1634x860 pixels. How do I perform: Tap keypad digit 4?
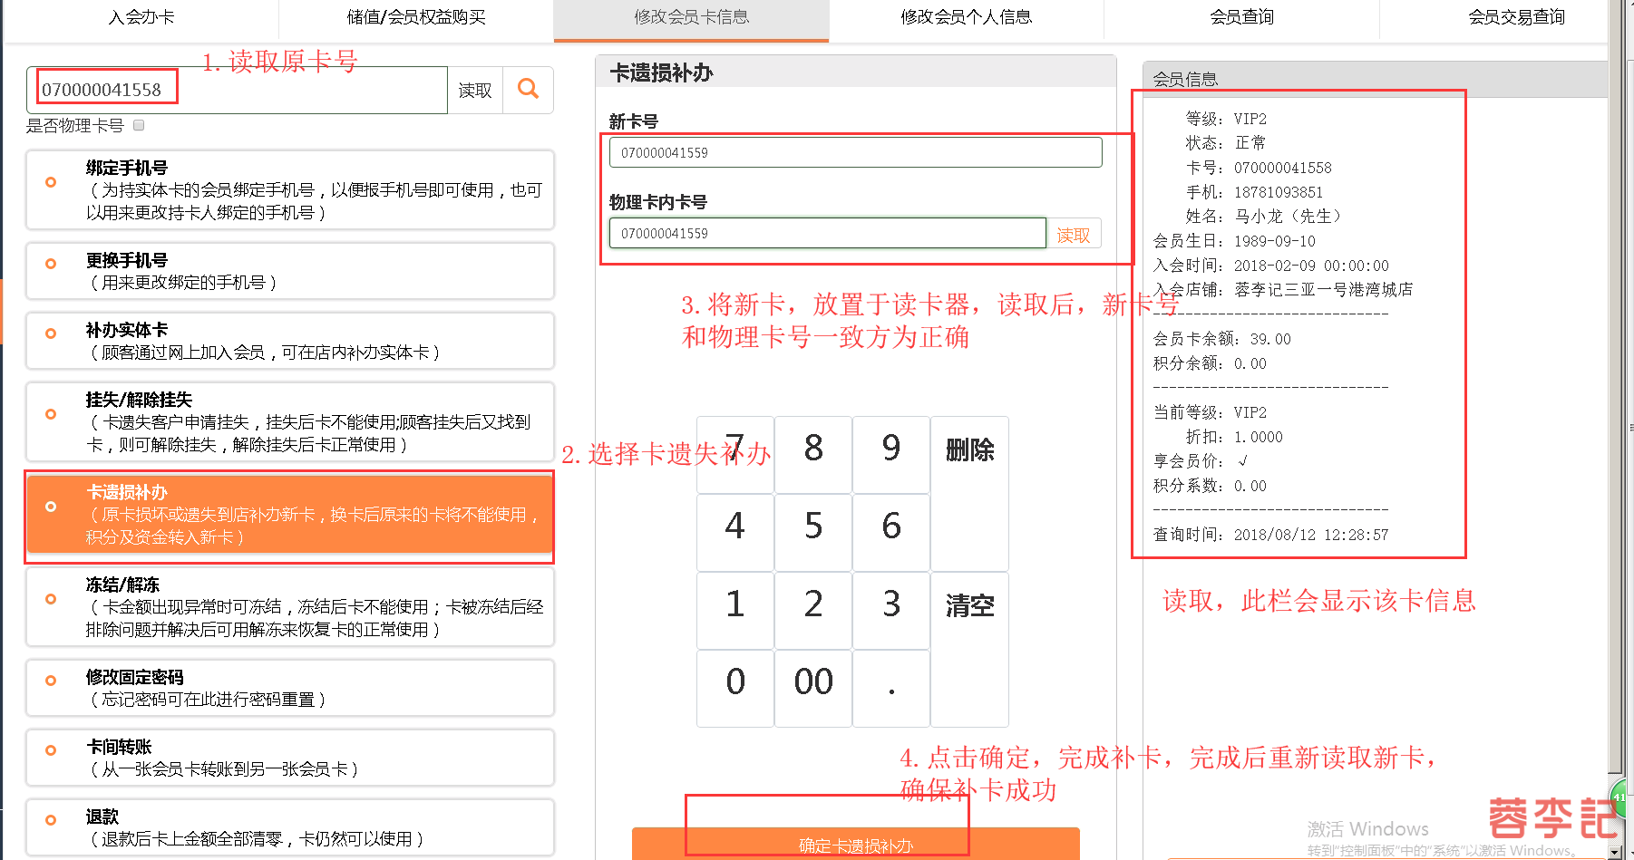[x=735, y=533]
